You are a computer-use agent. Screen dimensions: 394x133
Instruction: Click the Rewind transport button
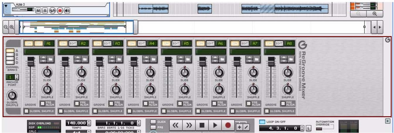175,125
